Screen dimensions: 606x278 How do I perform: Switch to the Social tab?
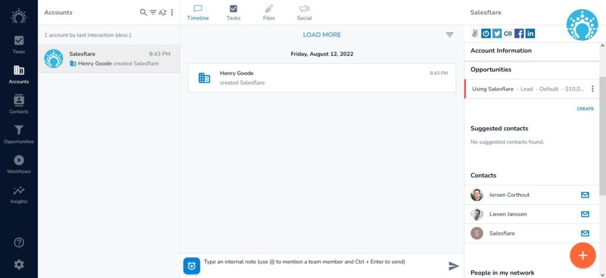pos(304,13)
